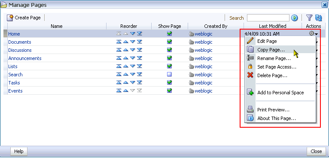Move Search page to top

(x=119, y=75)
